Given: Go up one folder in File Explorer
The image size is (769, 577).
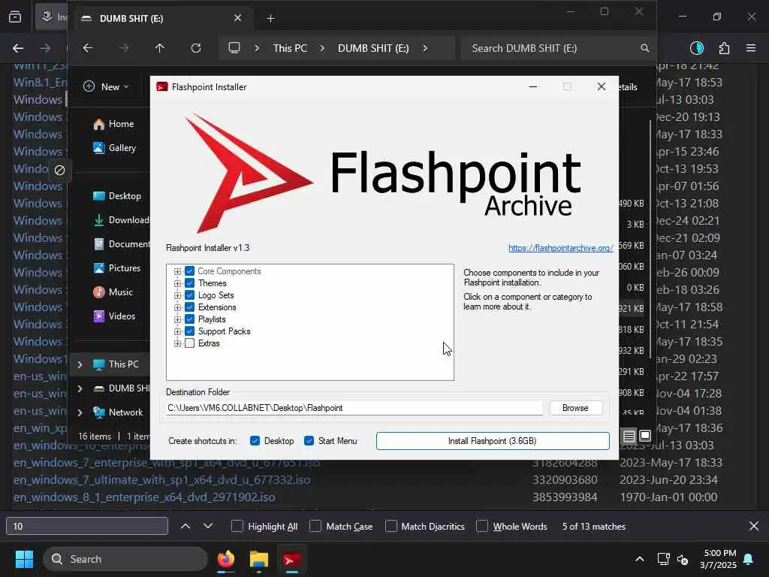Looking at the screenshot, I should 159,48.
